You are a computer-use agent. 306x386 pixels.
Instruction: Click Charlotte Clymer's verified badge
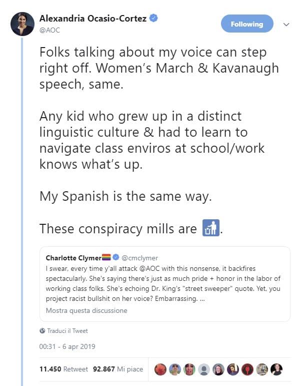tap(116, 258)
